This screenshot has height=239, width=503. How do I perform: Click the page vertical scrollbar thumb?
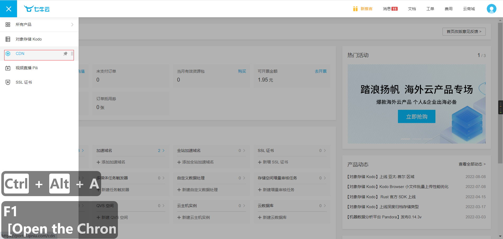click(x=500, y=93)
